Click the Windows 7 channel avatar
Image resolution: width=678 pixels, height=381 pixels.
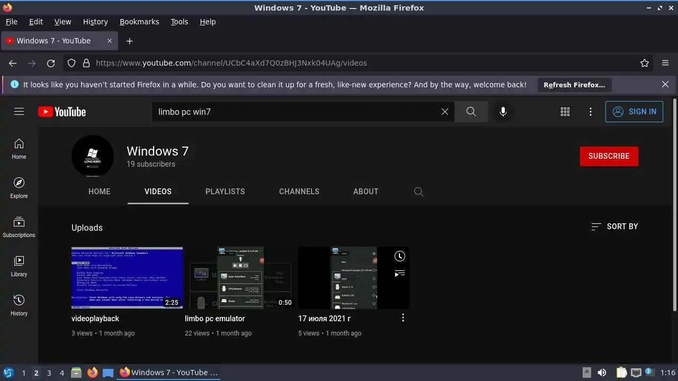[93, 156]
